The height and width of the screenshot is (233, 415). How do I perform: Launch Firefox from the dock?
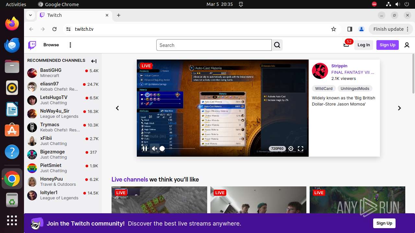(x=12, y=24)
